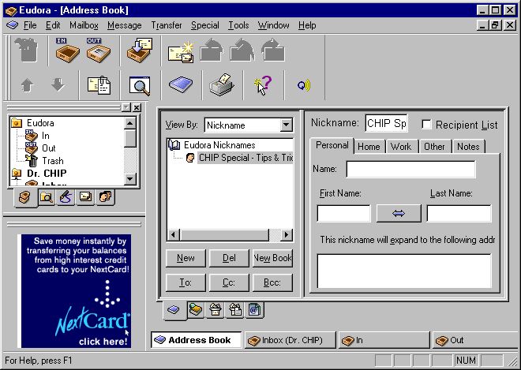This screenshot has height=370, width=521.
Task: Click the previous message up arrow icon
Action: pos(28,85)
